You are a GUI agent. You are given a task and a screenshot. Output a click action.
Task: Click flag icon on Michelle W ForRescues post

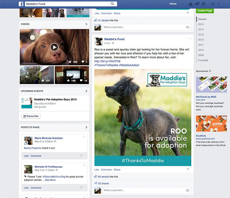81,187
